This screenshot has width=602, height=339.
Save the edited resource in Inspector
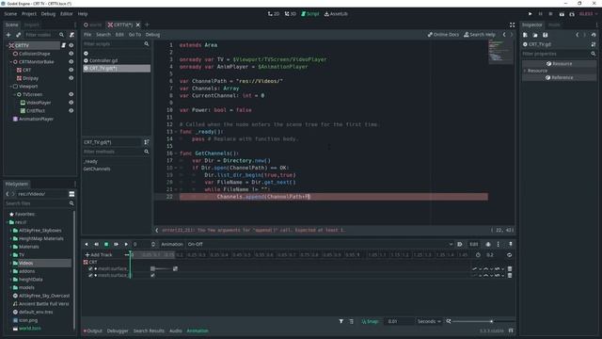(x=546, y=35)
